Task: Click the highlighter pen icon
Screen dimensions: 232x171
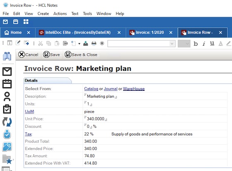Action: (229, 43)
